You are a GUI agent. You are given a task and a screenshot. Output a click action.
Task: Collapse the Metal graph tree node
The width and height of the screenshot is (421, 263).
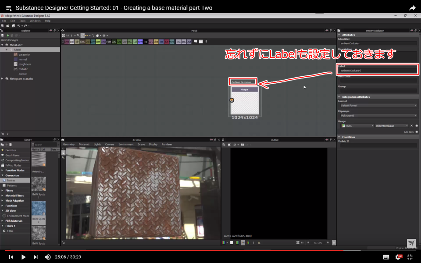point(7,50)
